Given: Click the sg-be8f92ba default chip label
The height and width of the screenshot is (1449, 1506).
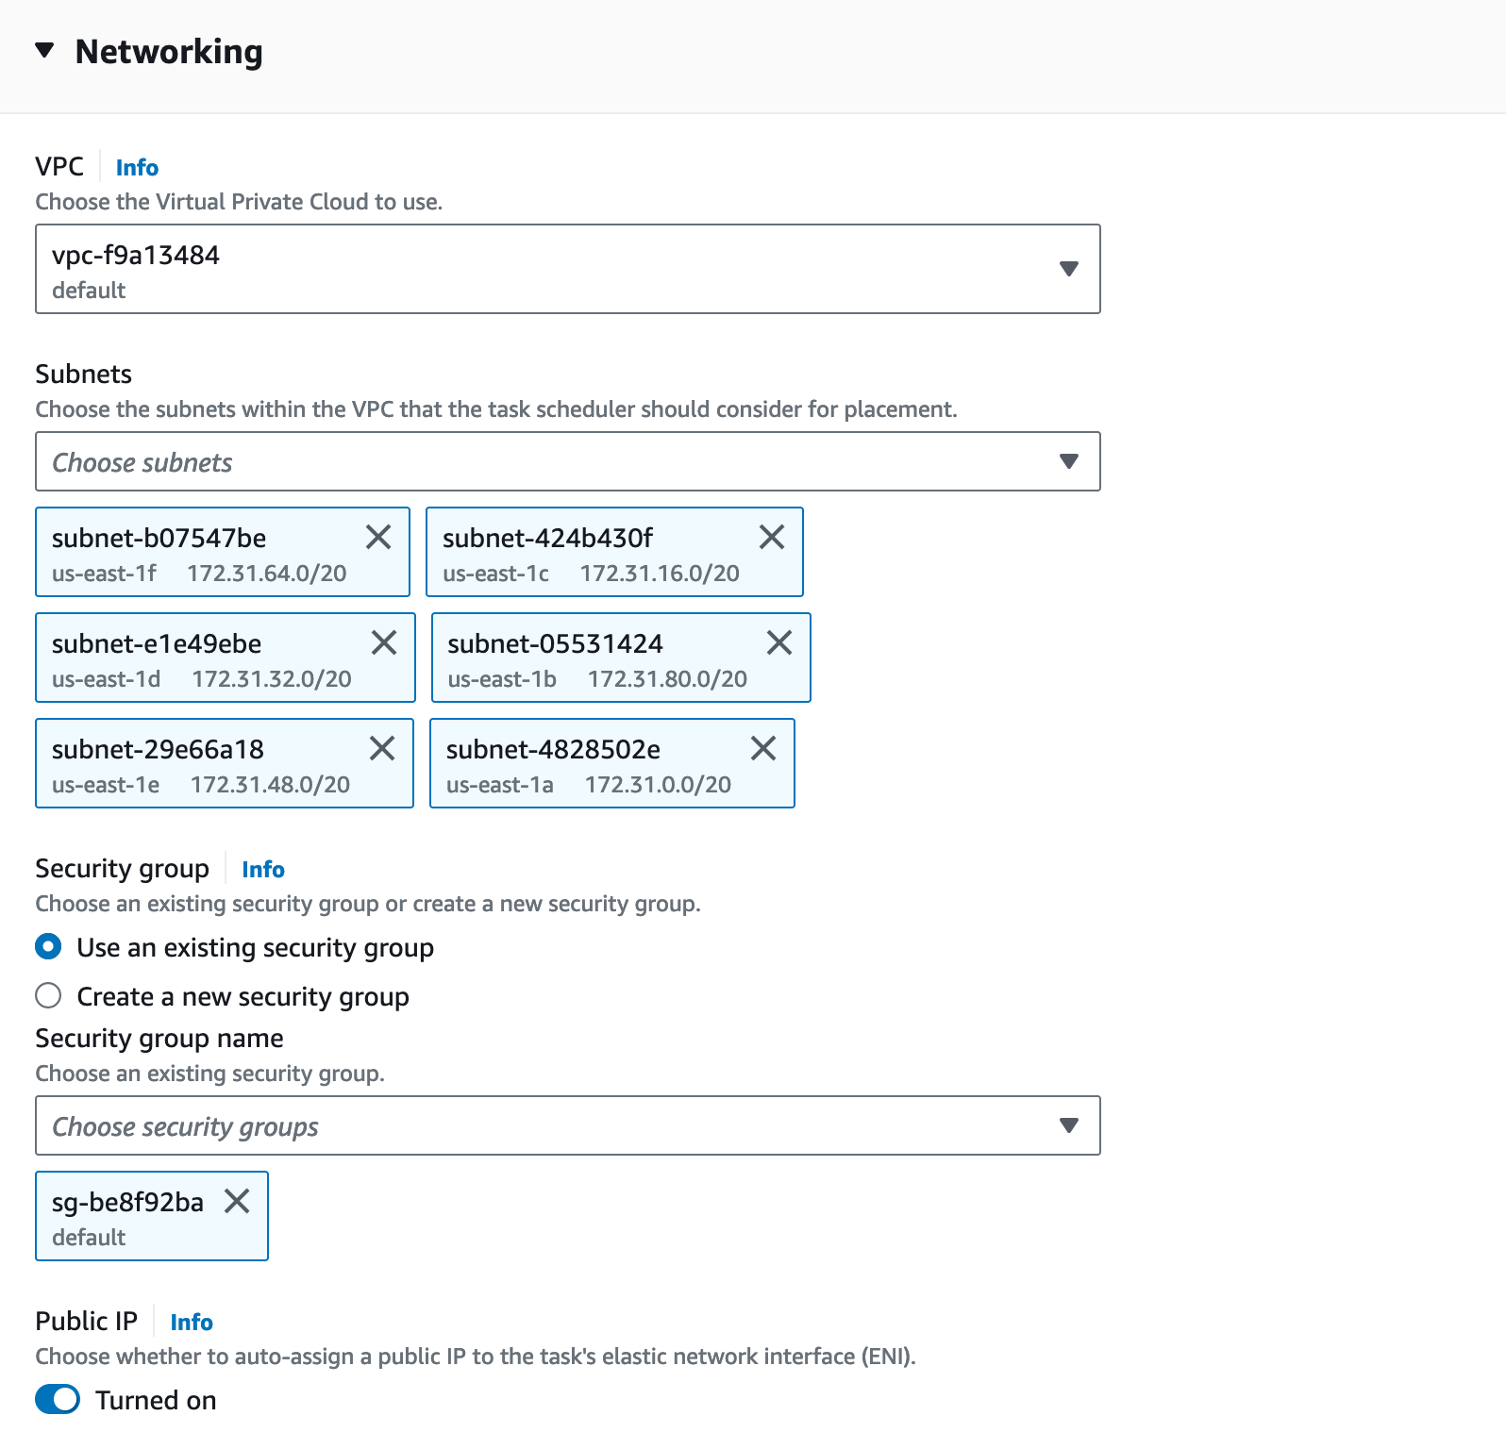Looking at the screenshot, I should pos(127,1217).
